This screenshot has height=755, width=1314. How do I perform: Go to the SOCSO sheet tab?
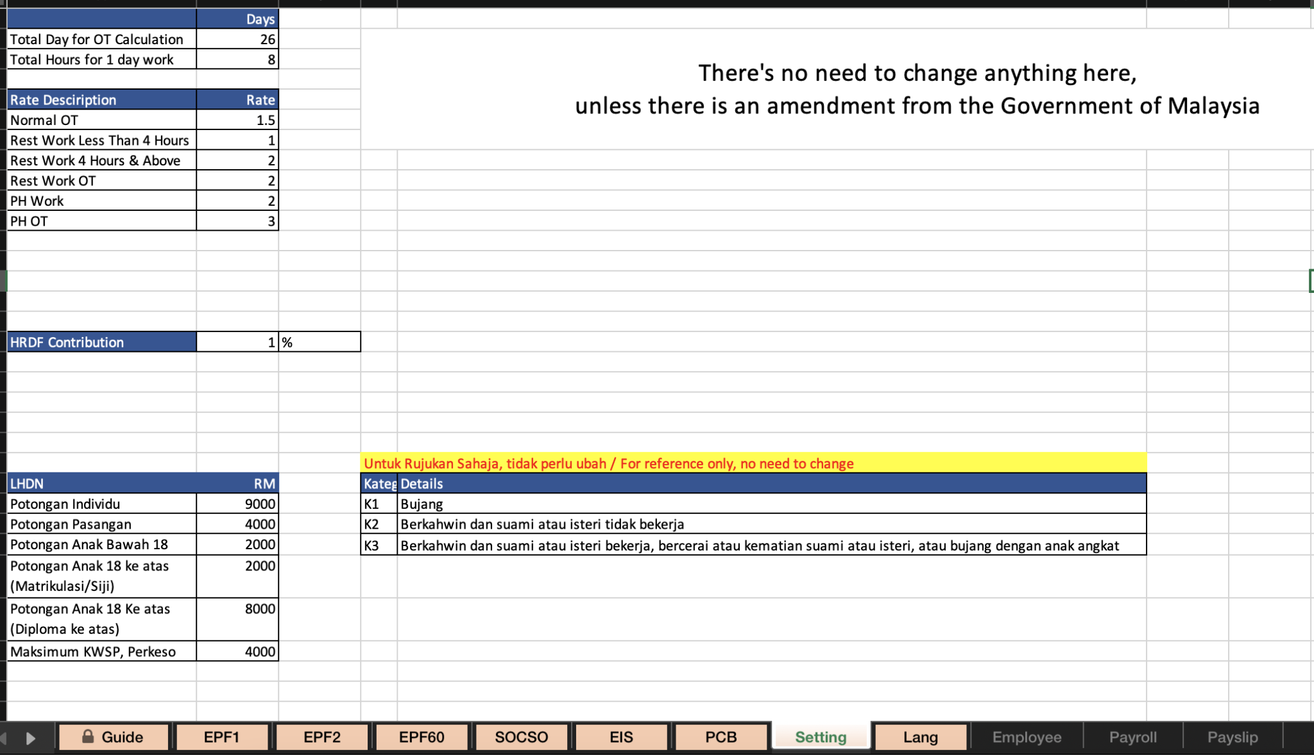pyautogui.click(x=521, y=737)
